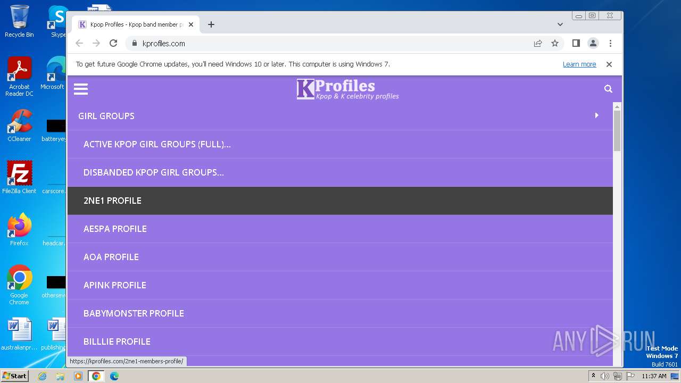
Task: Open the AOA Profile page
Action: (340, 257)
